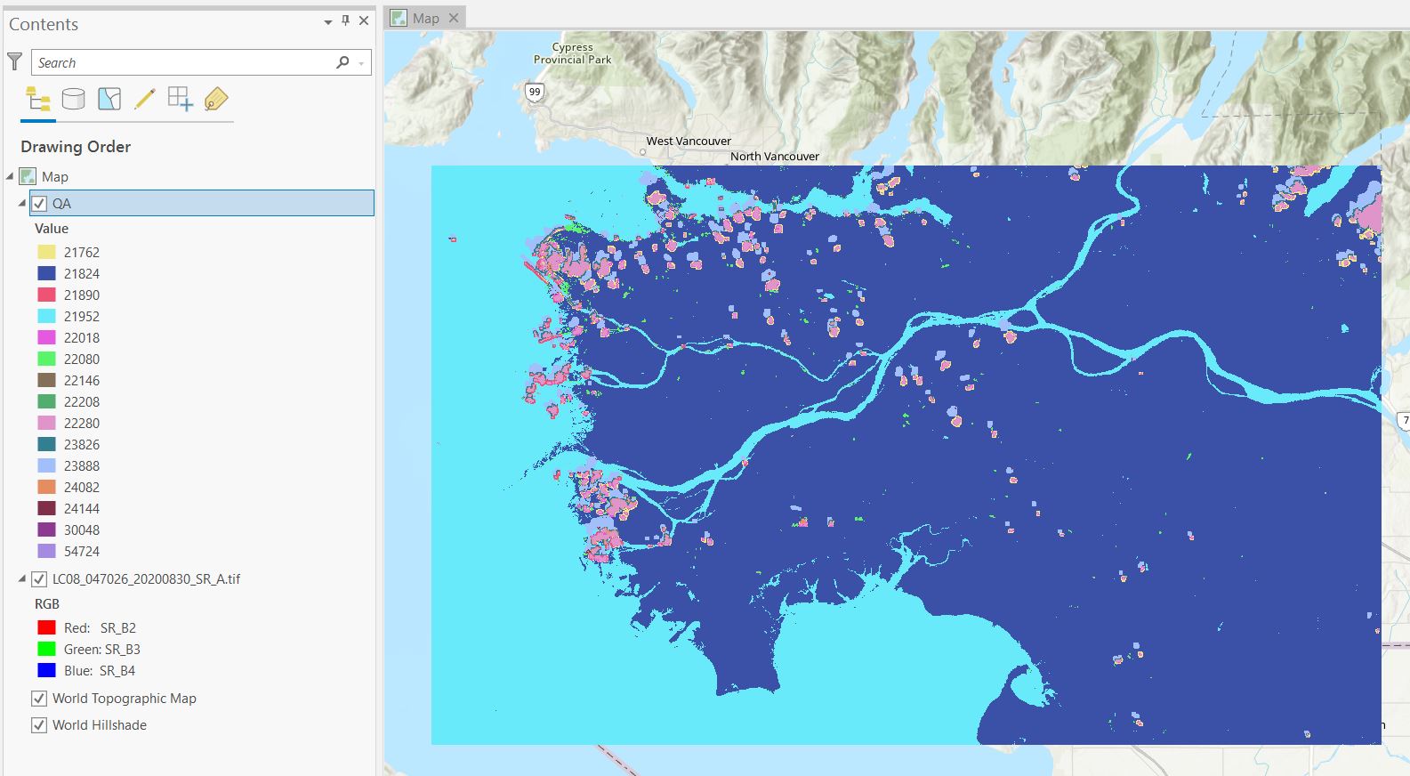Select the Map item in Contents
Image resolution: width=1410 pixels, height=776 pixels.
[x=54, y=177]
